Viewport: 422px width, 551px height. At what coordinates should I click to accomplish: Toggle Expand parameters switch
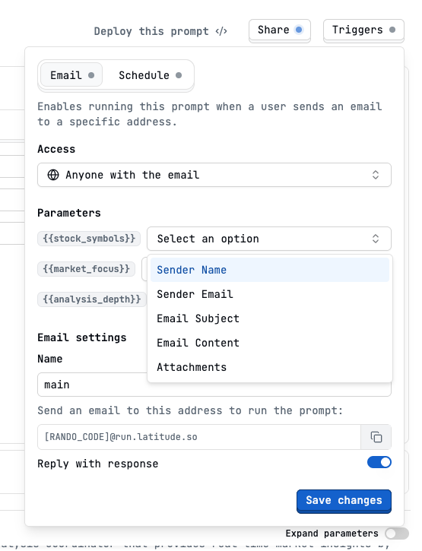pyautogui.click(x=397, y=534)
